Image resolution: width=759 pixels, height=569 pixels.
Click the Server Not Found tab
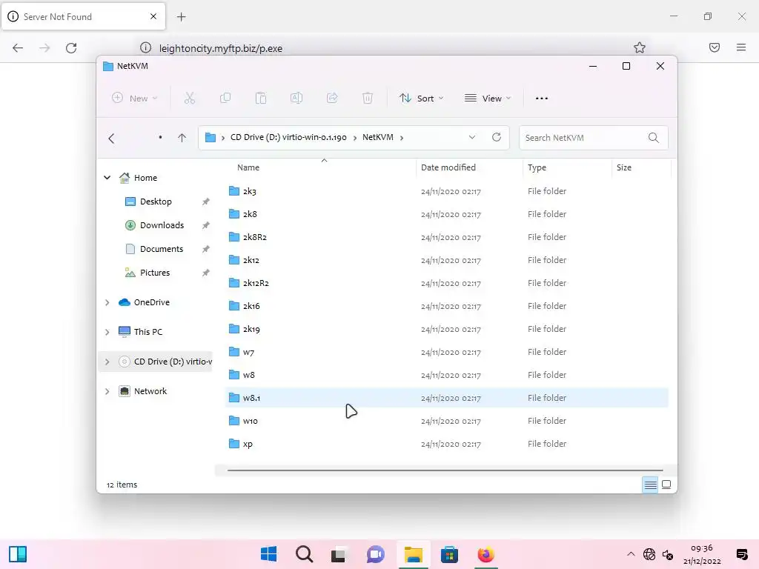tap(84, 17)
